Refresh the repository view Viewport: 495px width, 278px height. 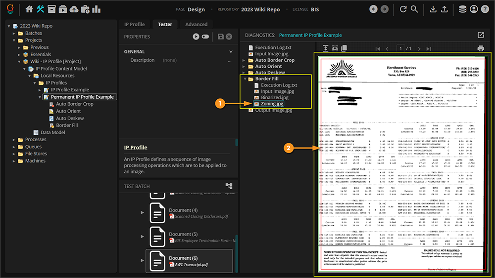[x=403, y=9]
